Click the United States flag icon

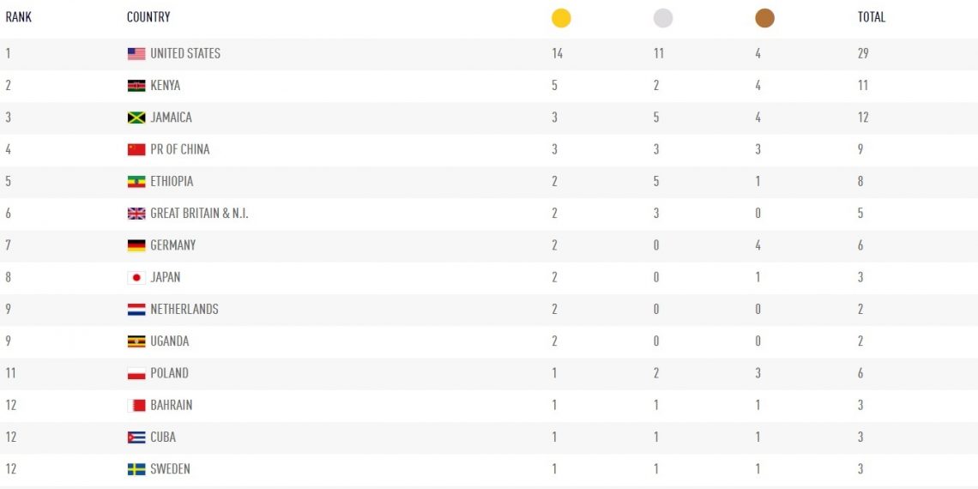click(x=136, y=53)
